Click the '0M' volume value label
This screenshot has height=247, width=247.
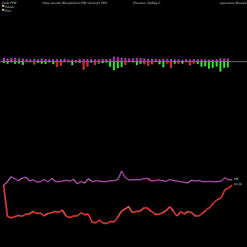pyautogui.click(x=236, y=179)
